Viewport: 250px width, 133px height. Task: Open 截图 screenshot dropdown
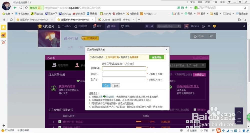point(215,14)
